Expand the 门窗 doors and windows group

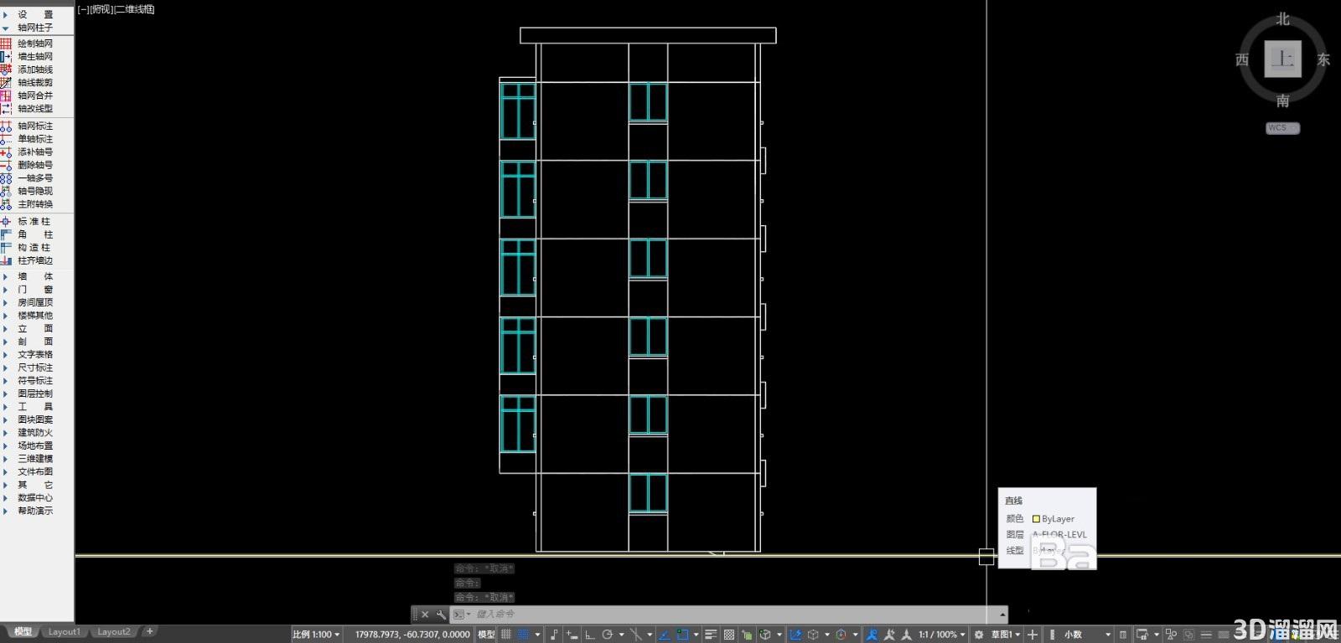34,289
